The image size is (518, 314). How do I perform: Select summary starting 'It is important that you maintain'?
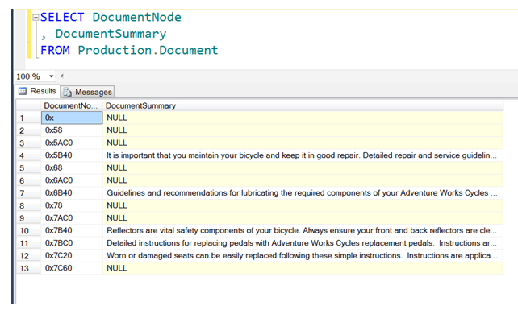(x=303, y=155)
